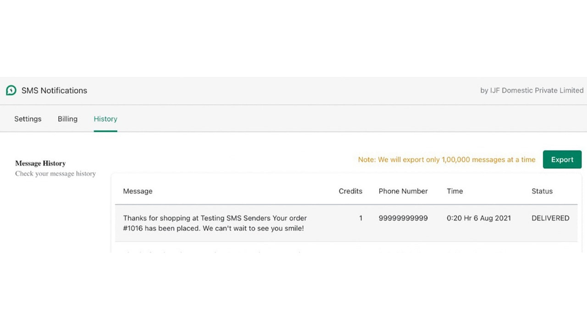The height and width of the screenshot is (330, 587).
Task: Click the Check your message history subtitle
Action: (x=55, y=174)
